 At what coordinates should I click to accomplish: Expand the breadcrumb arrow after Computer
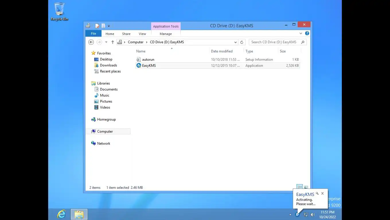point(147,42)
